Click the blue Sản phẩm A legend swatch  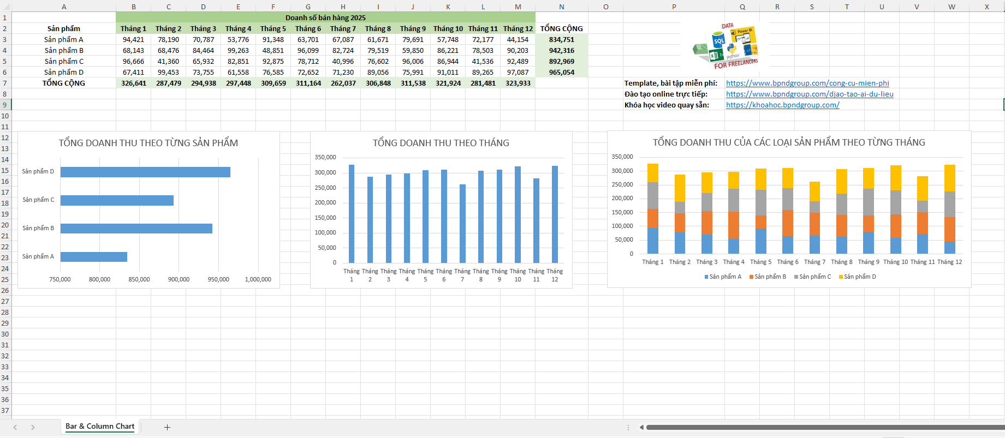tap(706, 277)
